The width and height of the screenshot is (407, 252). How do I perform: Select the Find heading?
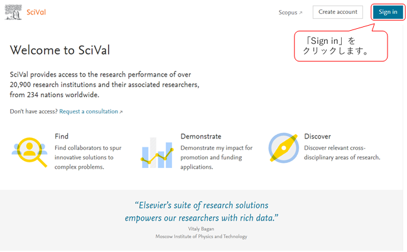tap(62, 136)
